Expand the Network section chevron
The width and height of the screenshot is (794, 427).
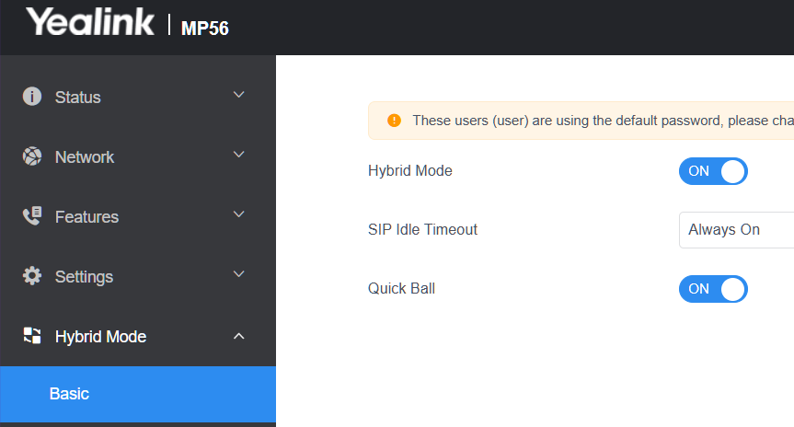[239, 156]
